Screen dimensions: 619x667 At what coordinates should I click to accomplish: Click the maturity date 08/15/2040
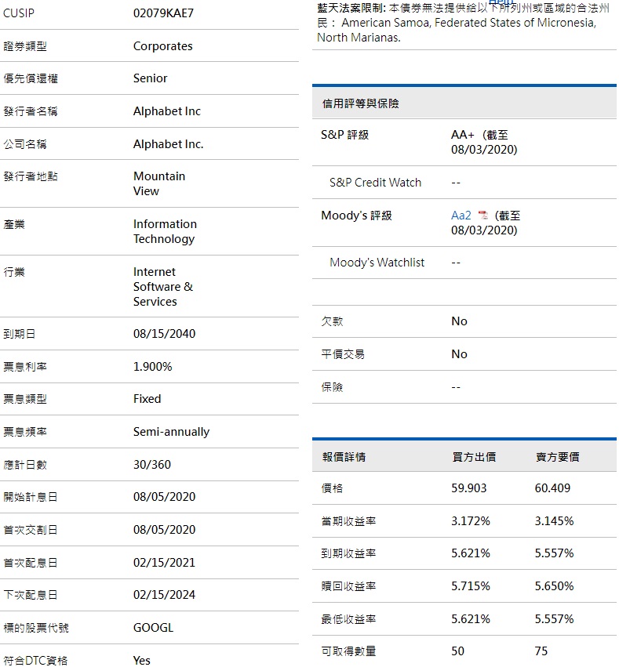pos(165,334)
